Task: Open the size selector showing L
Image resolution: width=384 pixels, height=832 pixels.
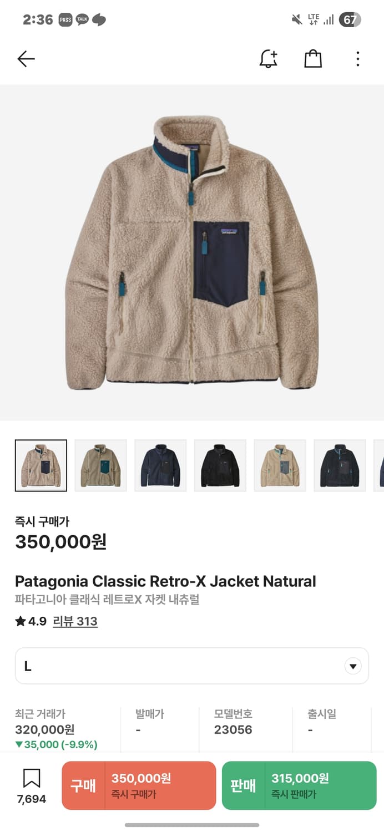Action: [192, 666]
